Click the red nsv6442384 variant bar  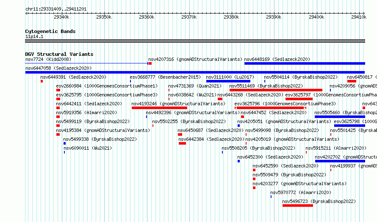pyautogui.click(x=182, y=143)
